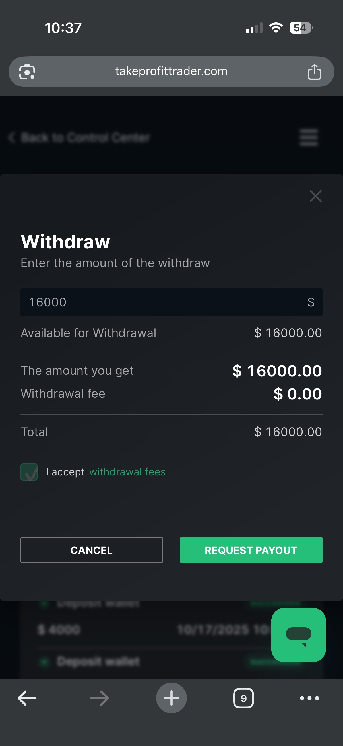Tap Back to Control Center link
Image resolution: width=343 pixels, height=746 pixels.
[x=80, y=137]
